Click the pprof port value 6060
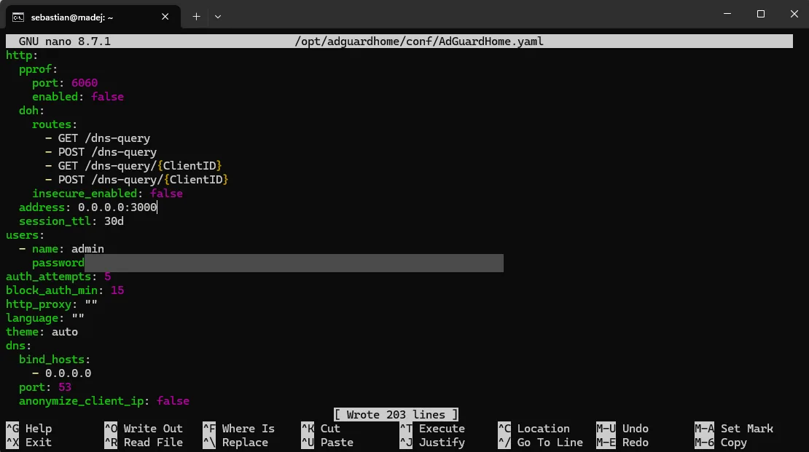 85,83
